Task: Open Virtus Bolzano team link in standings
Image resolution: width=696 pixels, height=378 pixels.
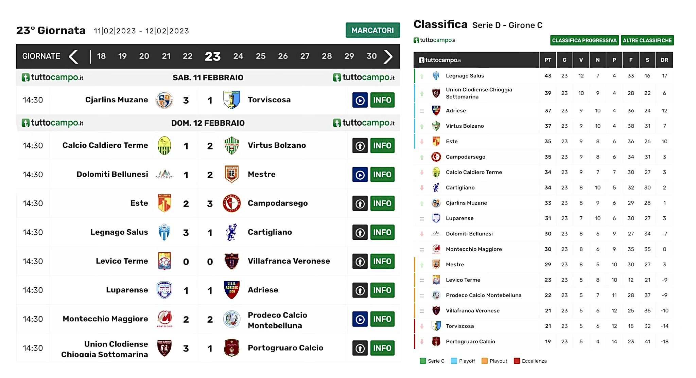Action: [465, 126]
